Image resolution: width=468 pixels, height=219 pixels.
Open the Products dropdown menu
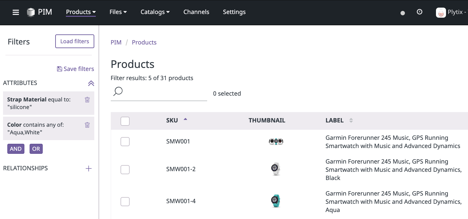[x=81, y=12]
